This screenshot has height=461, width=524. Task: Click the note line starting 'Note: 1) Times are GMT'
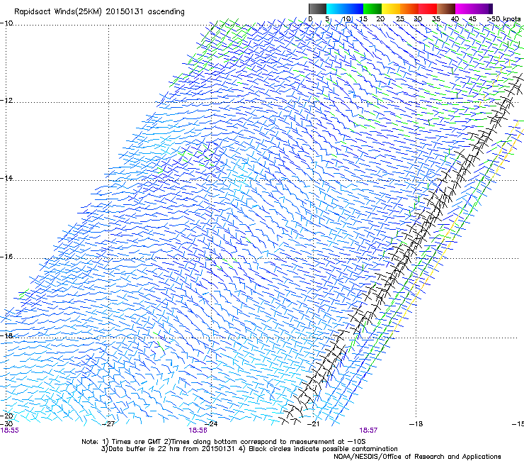click(224, 442)
